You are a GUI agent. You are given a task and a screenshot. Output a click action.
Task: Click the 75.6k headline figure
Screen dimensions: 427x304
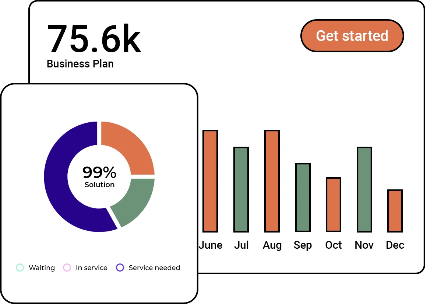[x=94, y=39]
